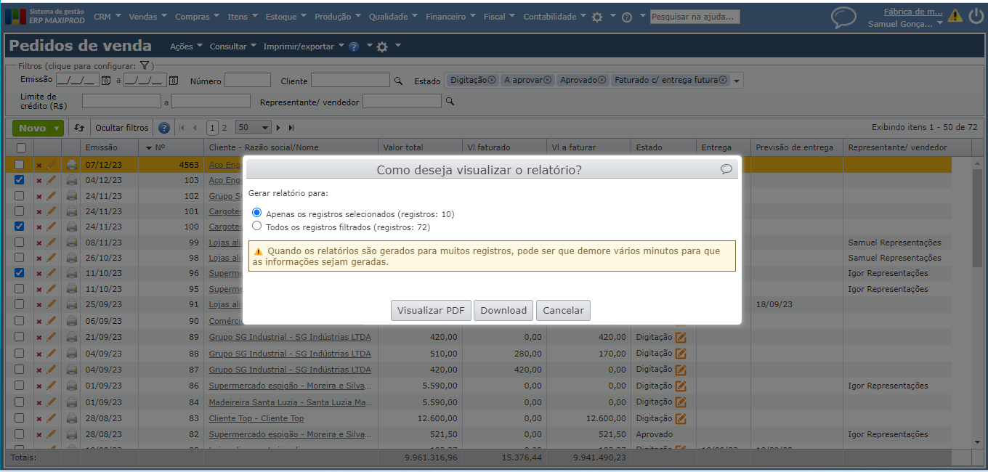The height and width of the screenshot is (472, 988).
Task: Uncheck the box for order 103
Action: tap(20, 180)
